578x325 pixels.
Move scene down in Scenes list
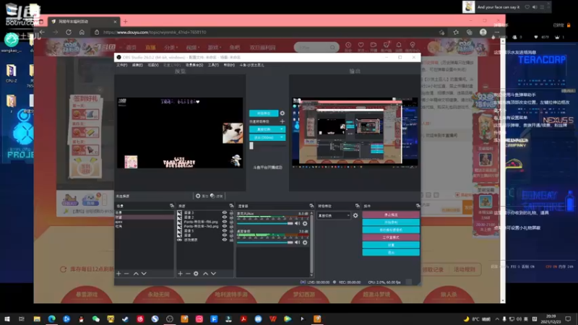click(x=144, y=274)
